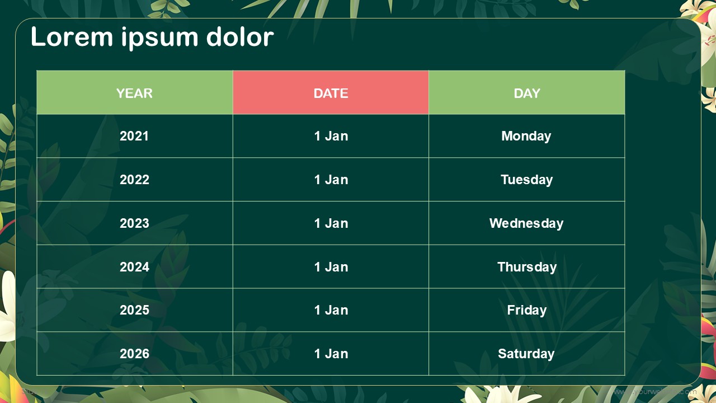The height and width of the screenshot is (403, 716).
Task: Select the 2021 year cell
Action: pos(135,136)
